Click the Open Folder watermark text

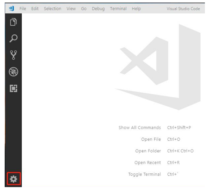coord(148,151)
